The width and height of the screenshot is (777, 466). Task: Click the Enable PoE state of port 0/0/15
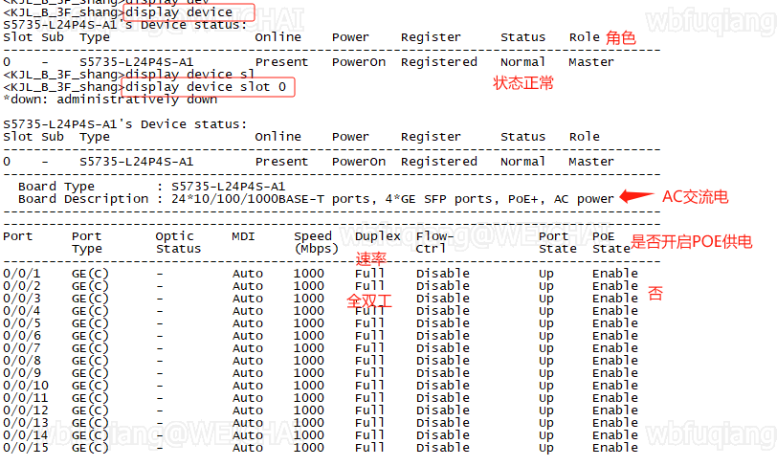(x=615, y=447)
